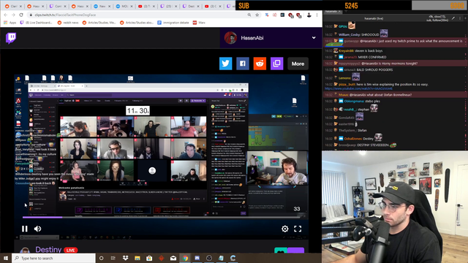Open the reddit news bookmark
The image size is (468, 263).
click(x=68, y=23)
